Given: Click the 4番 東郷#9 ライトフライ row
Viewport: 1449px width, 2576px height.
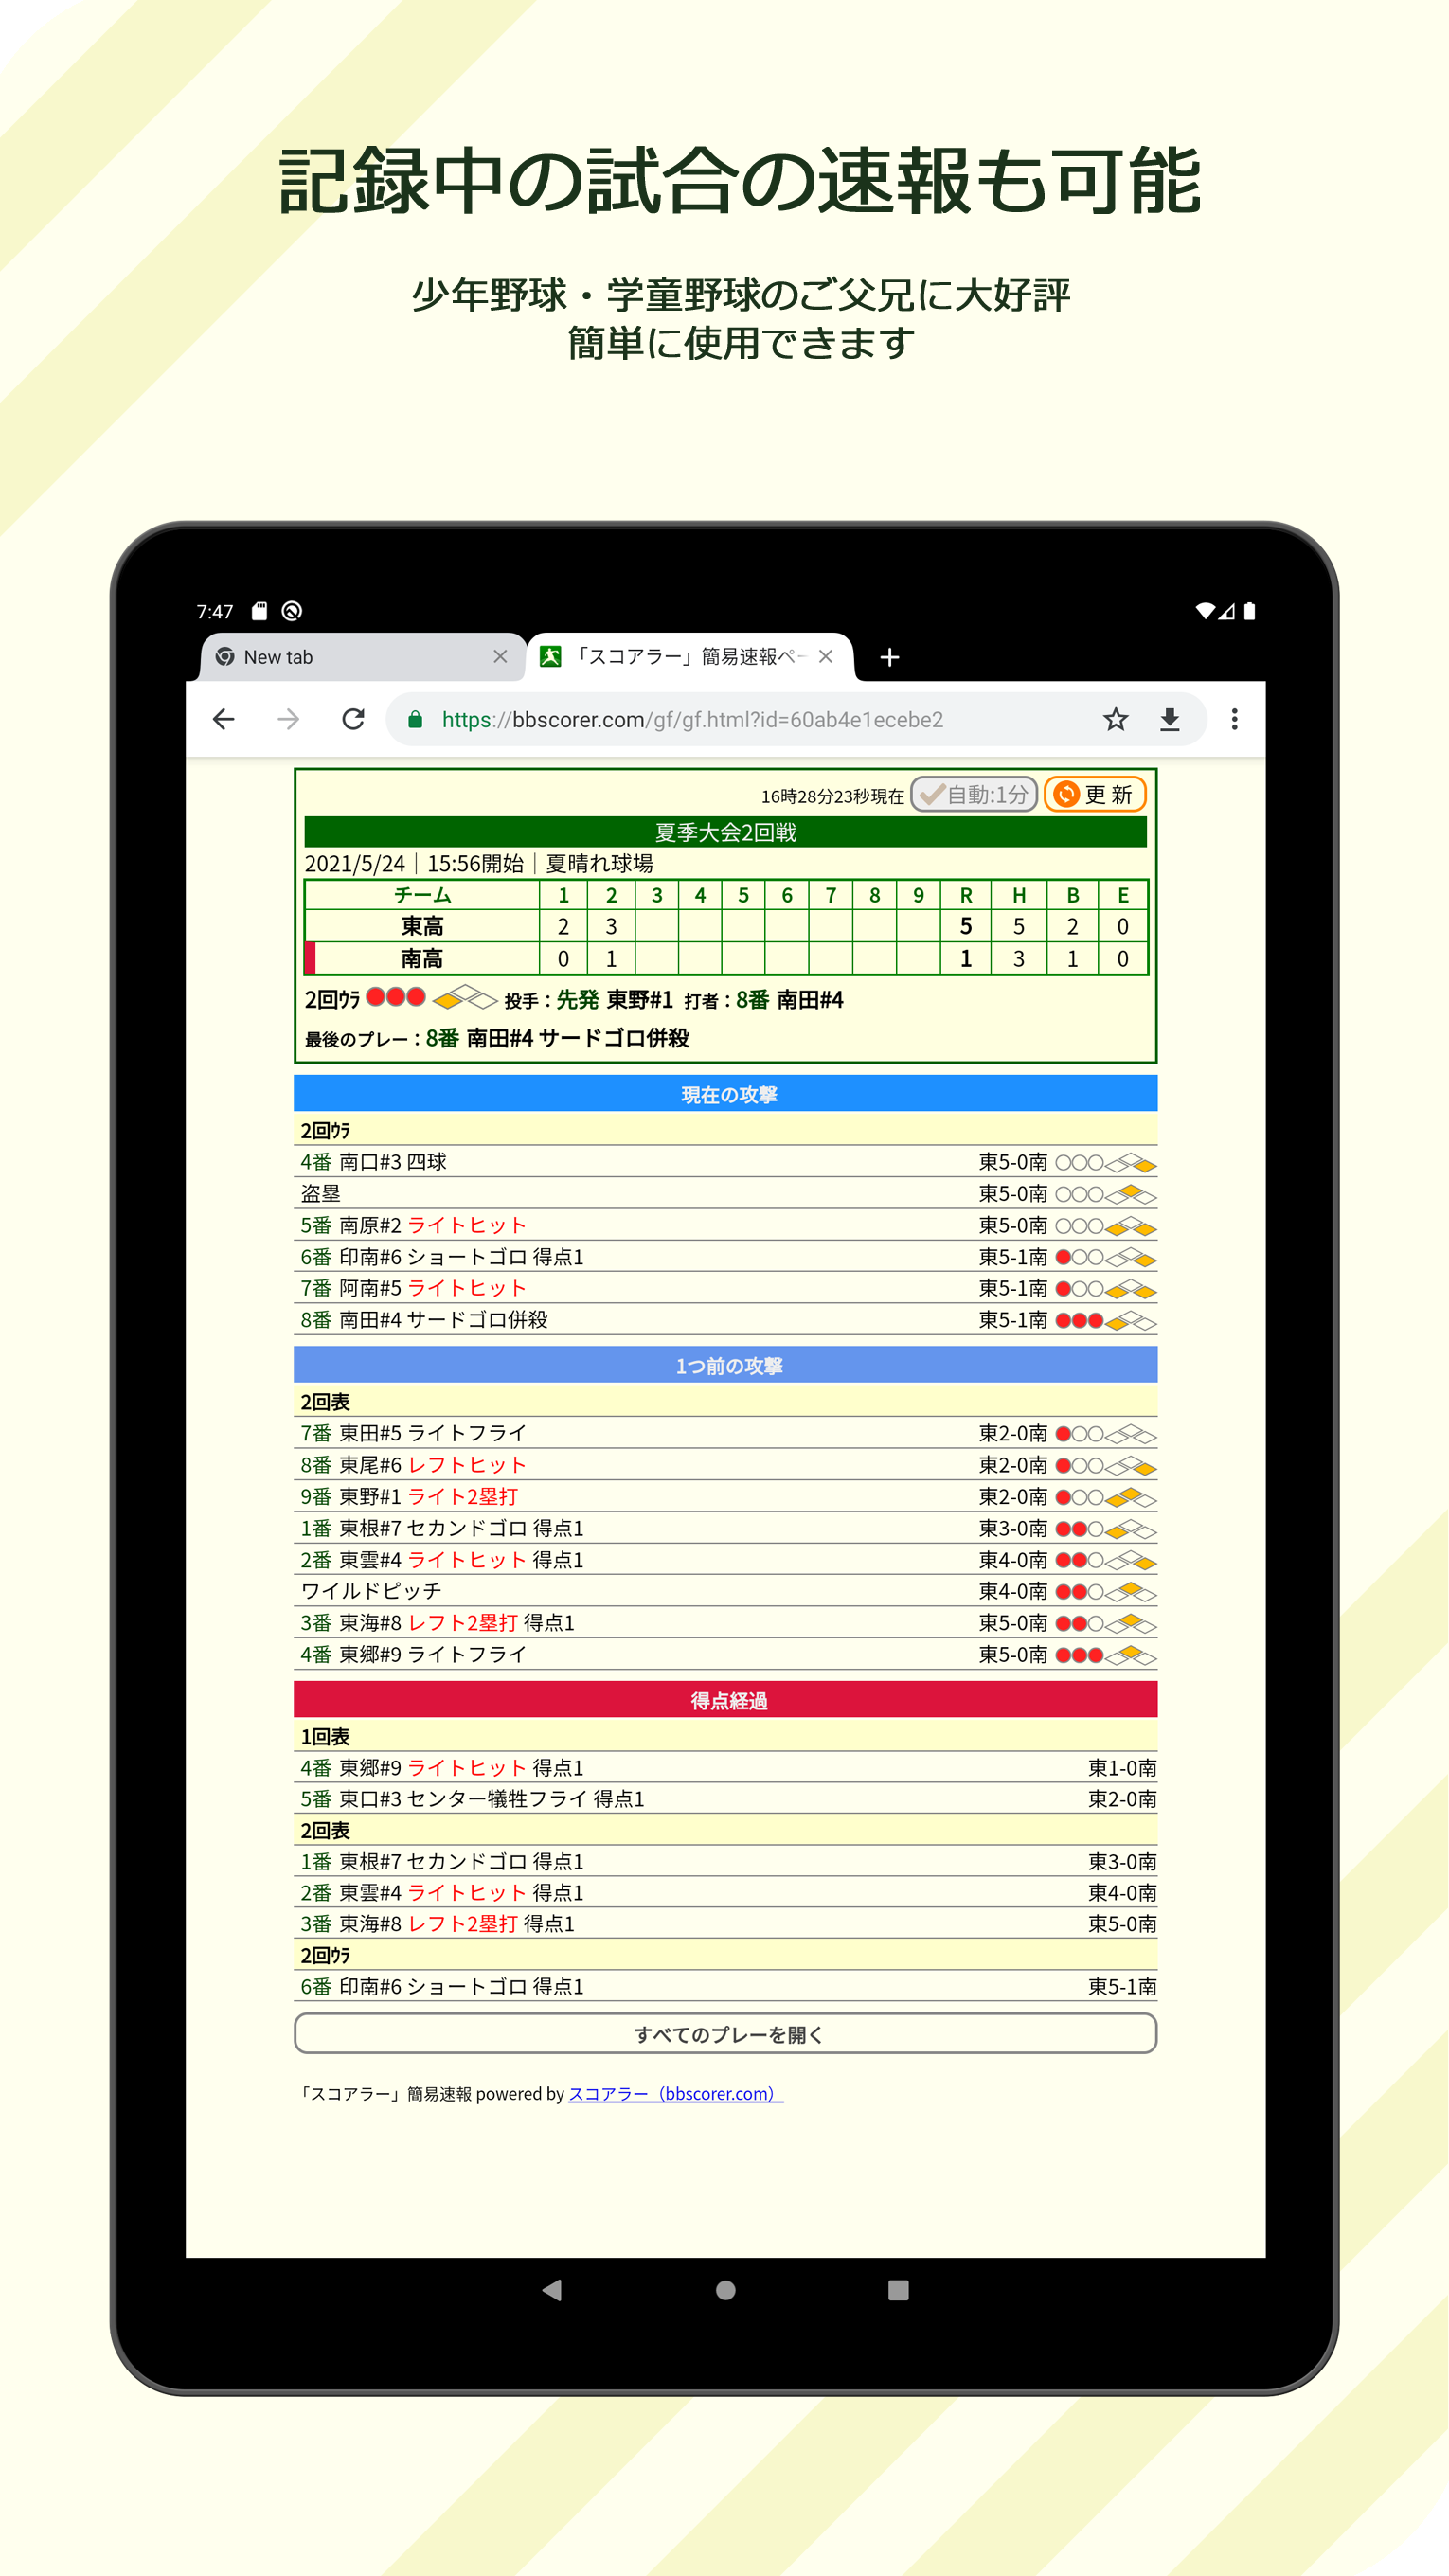Looking at the screenshot, I should coord(725,1655).
